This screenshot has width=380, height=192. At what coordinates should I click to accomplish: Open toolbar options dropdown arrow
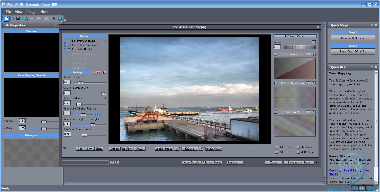[x=65, y=20]
